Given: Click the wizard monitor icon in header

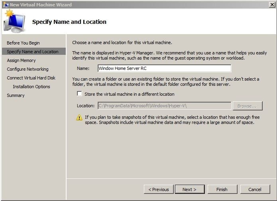Looking at the screenshot, I should [x=14, y=21].
